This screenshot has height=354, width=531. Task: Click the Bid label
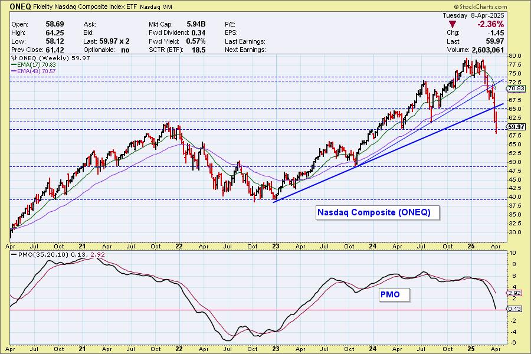pyautogui.click(x=88, y=33)
